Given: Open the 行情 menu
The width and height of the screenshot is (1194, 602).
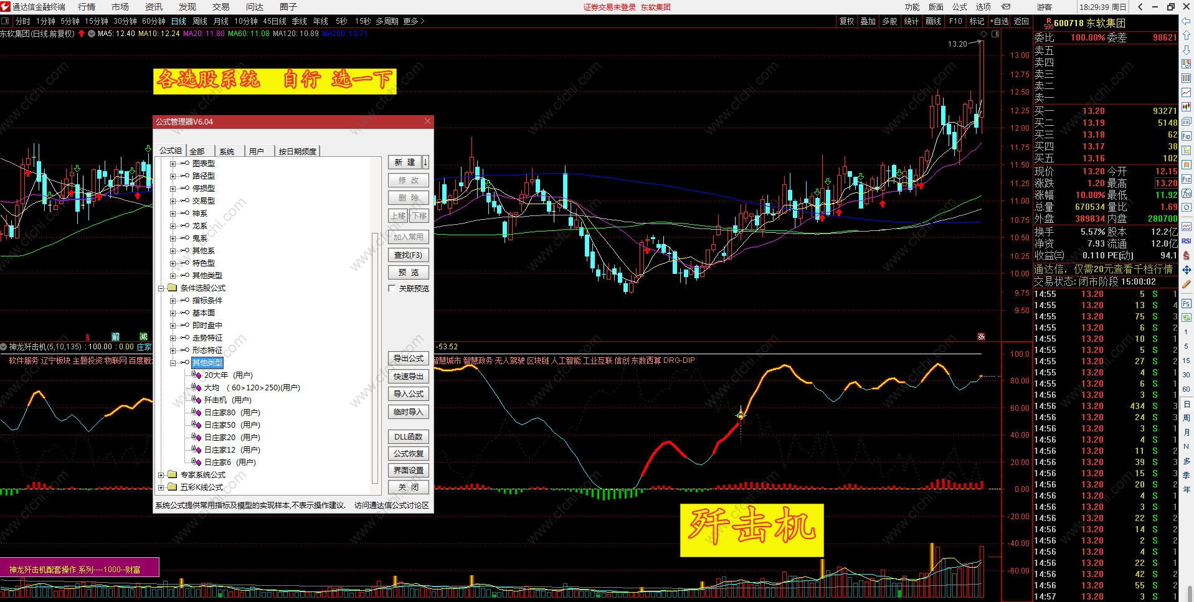Looking at the screenshot, I should tap(87, 7).
